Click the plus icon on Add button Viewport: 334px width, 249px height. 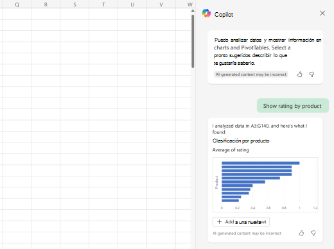point(219,222)
